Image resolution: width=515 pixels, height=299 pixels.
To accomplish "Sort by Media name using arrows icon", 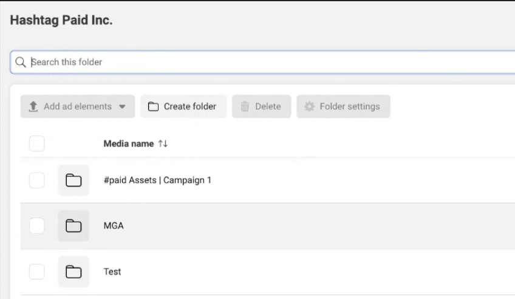I will point(163,143).
